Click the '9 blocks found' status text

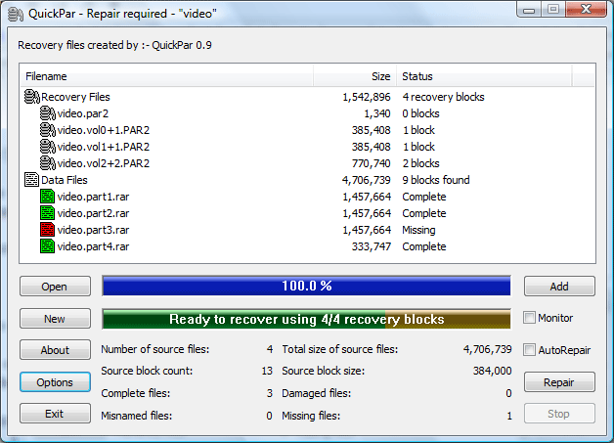(436, 180)
